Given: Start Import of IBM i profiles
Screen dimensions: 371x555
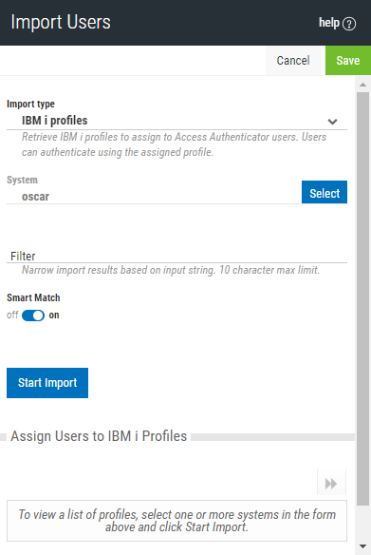Looking at the screenshot, I should [x=47, y=383].
